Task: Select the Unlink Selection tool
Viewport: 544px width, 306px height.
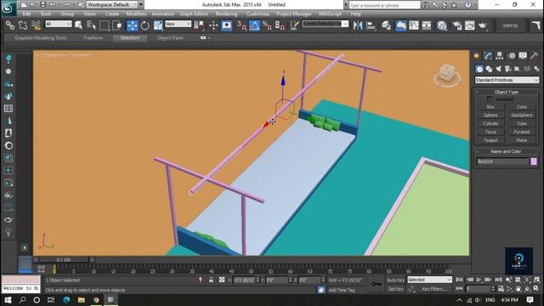Action: (23, 25)
